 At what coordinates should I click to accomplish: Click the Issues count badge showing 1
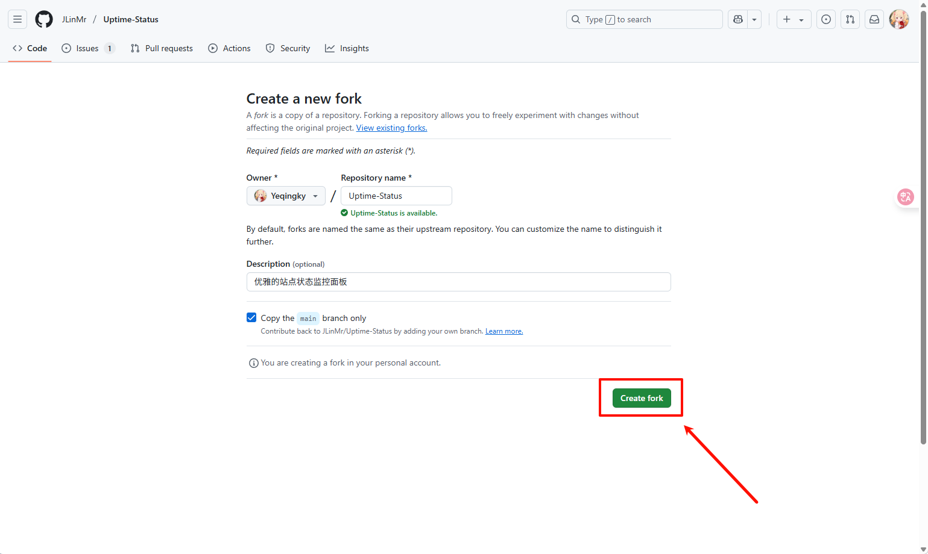pos(110,48)
